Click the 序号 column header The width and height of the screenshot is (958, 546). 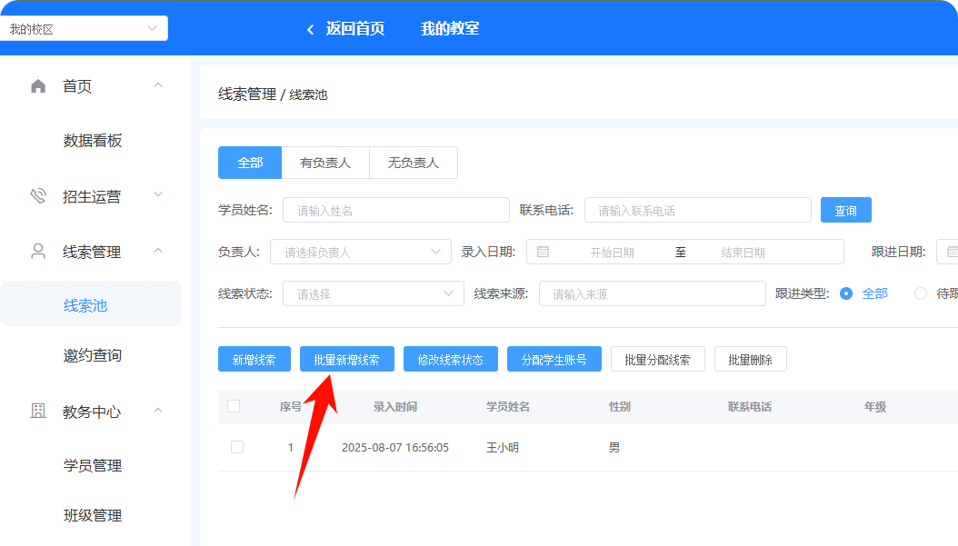click(291, 407)
